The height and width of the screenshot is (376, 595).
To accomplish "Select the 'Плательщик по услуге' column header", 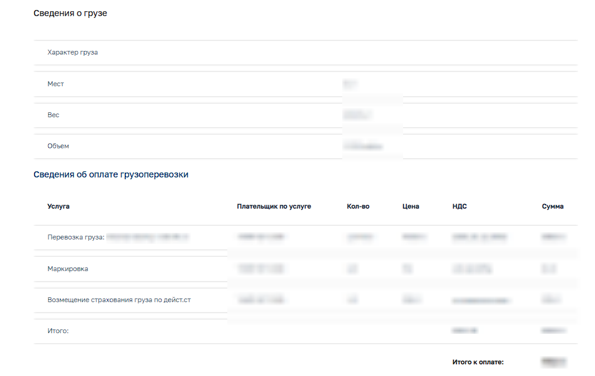I will (x=274, y=207).
